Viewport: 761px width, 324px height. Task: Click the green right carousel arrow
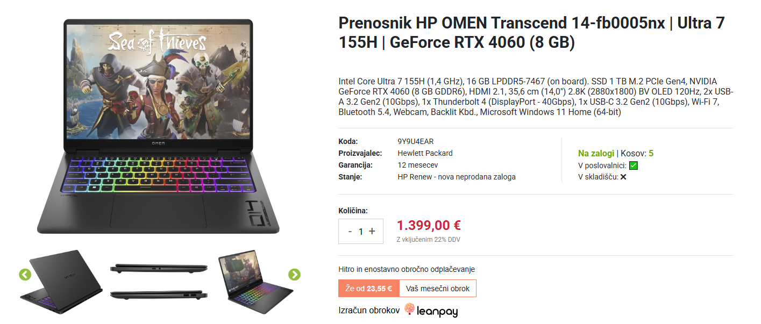click(x=294, y=275)
